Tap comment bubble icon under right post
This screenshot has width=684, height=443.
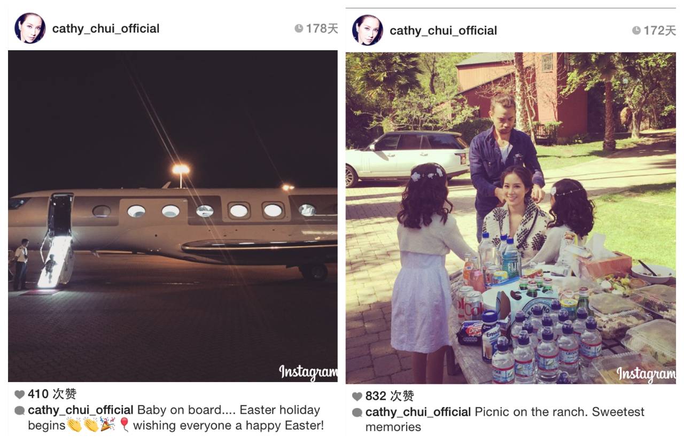[357, 413]
